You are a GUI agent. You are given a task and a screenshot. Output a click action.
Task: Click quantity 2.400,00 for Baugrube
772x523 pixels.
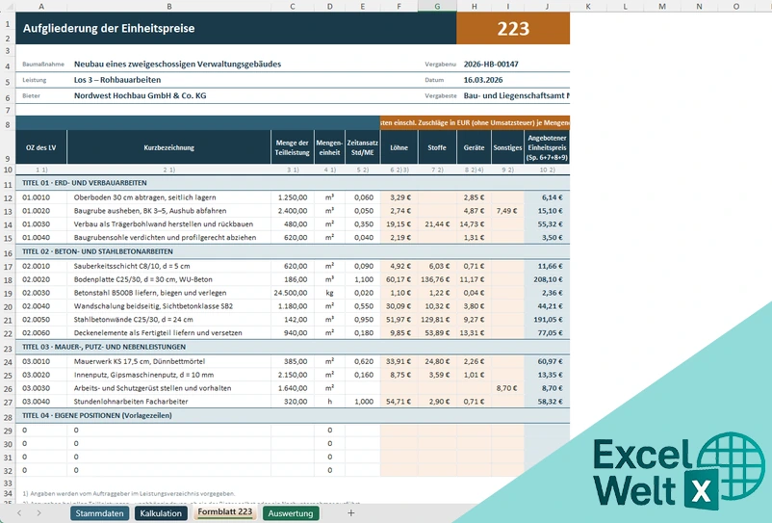(293, 211)
